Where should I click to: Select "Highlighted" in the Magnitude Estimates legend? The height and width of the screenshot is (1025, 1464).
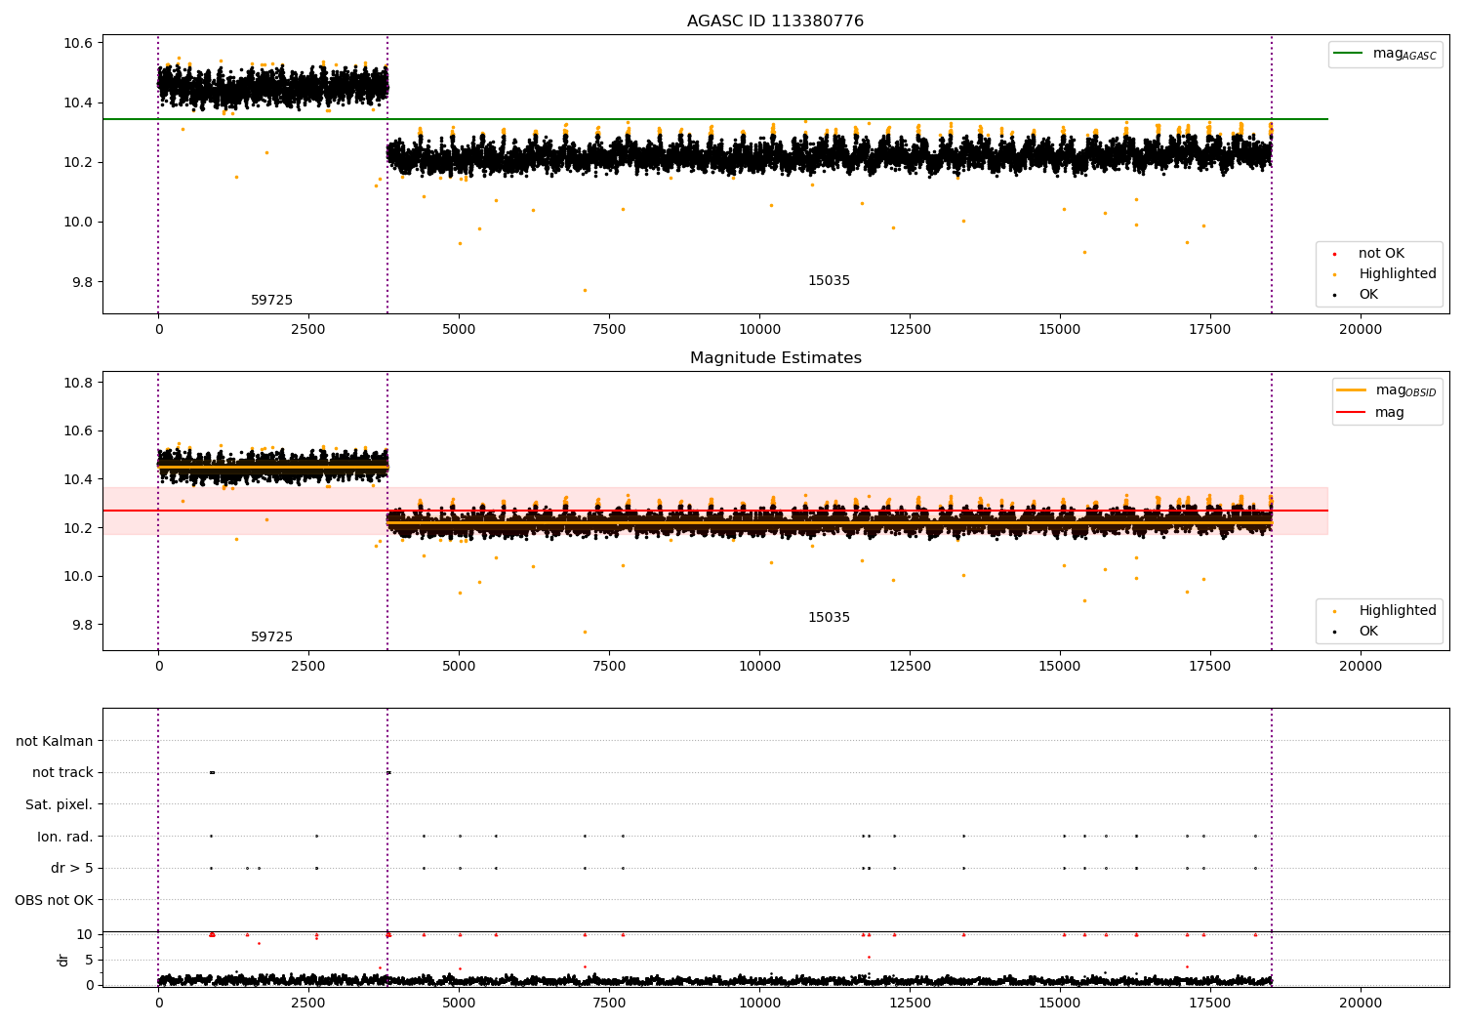click(1398, 611)
